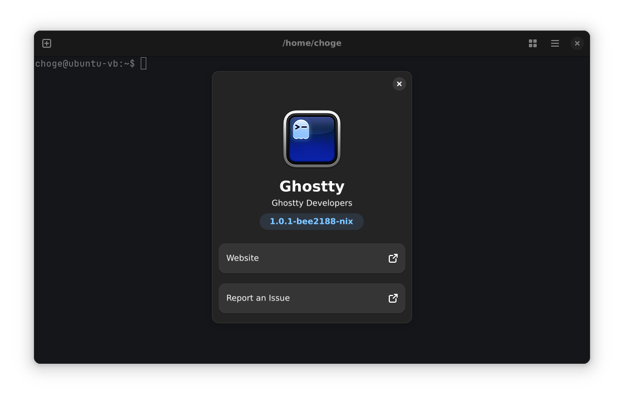Click the Ghostty title text in the dialog
This screenshot has width=624, height=401.
[311, 186]
